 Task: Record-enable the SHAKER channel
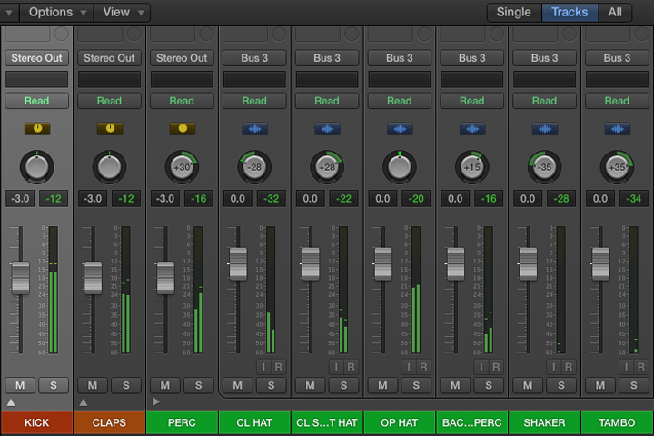point(569,367)
